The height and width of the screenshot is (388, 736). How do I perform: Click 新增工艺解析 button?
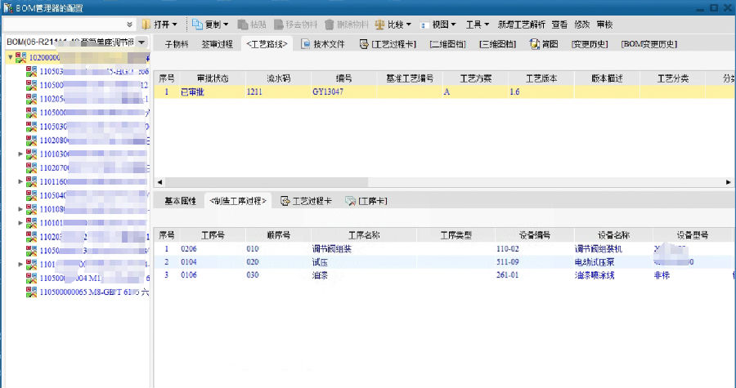tap(522, 25)
